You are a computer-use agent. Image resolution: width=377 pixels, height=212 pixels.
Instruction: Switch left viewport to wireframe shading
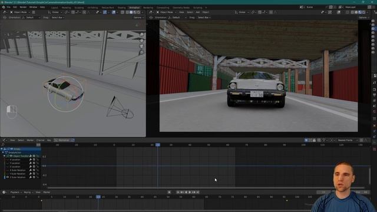click(127, 12)
